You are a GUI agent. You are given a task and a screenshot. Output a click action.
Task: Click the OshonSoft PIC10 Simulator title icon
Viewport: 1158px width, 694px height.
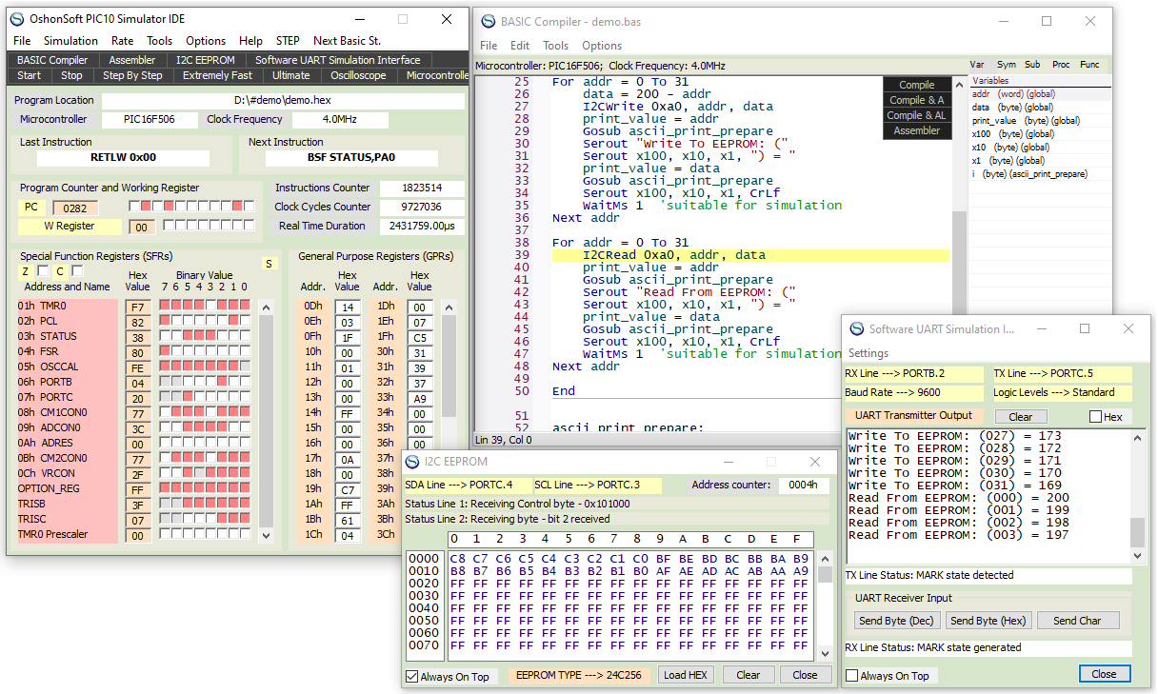[17, 19]
